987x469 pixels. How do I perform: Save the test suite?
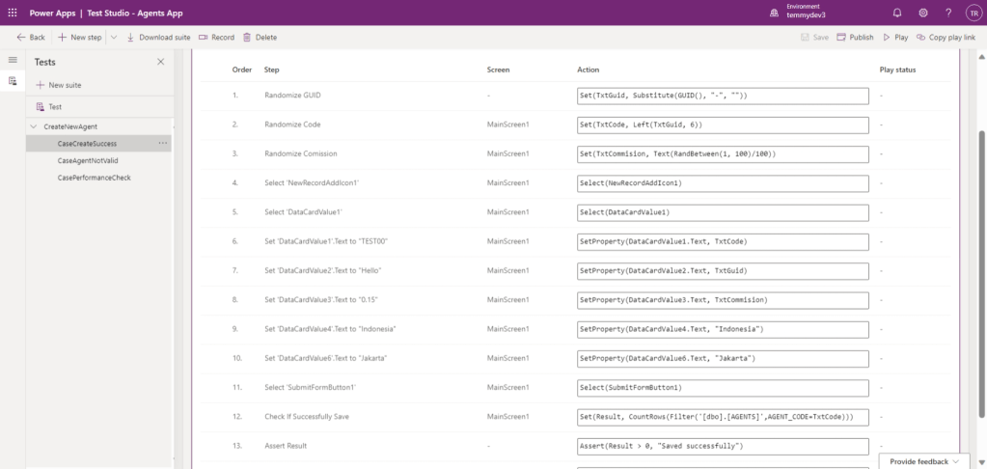(814, 37)
